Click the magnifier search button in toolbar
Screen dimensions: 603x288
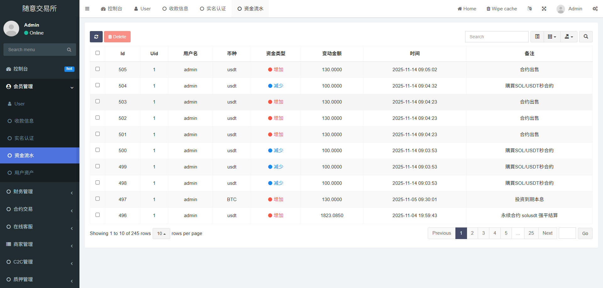[586, 37]
